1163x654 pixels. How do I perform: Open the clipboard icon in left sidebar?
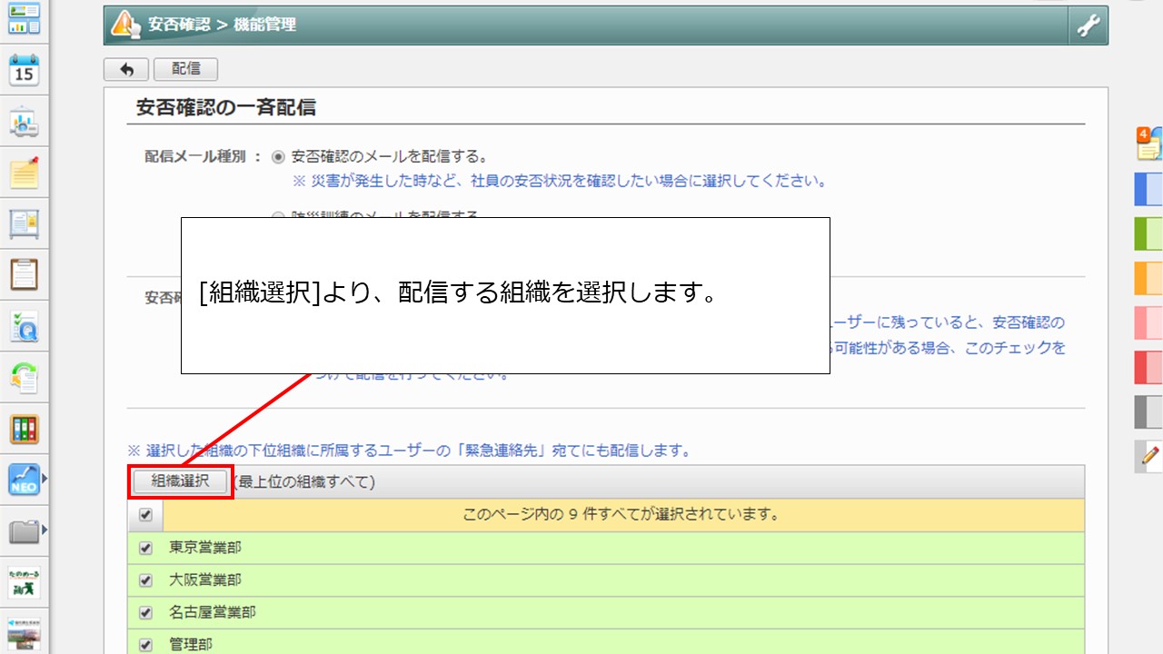(25, 273)
